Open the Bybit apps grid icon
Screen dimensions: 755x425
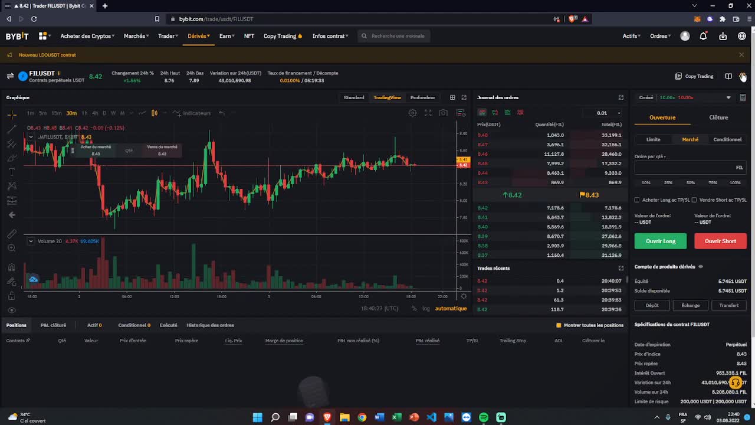[42, 36]
